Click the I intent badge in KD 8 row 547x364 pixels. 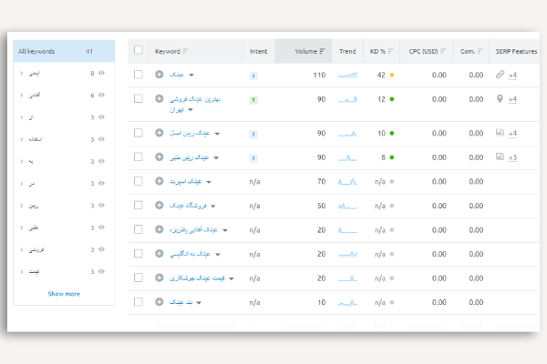253,158
